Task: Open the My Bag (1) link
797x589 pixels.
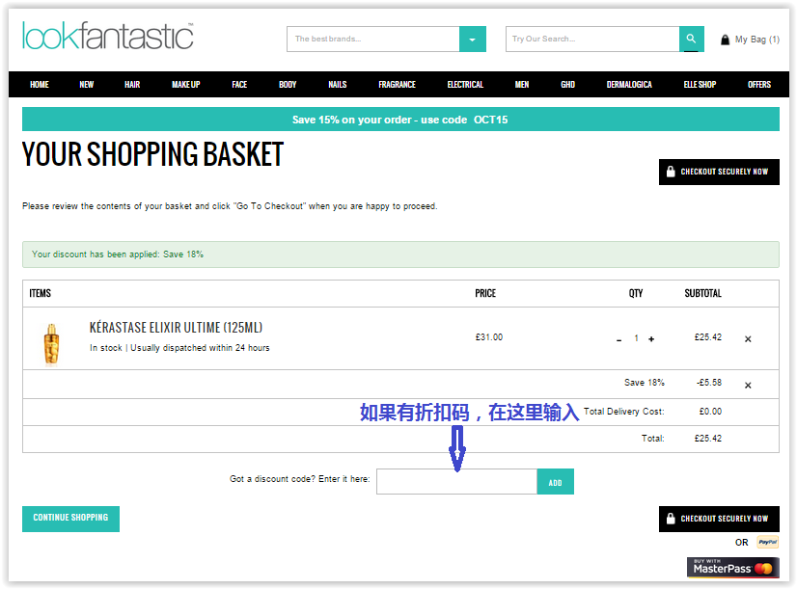Action: click(756, 40)
